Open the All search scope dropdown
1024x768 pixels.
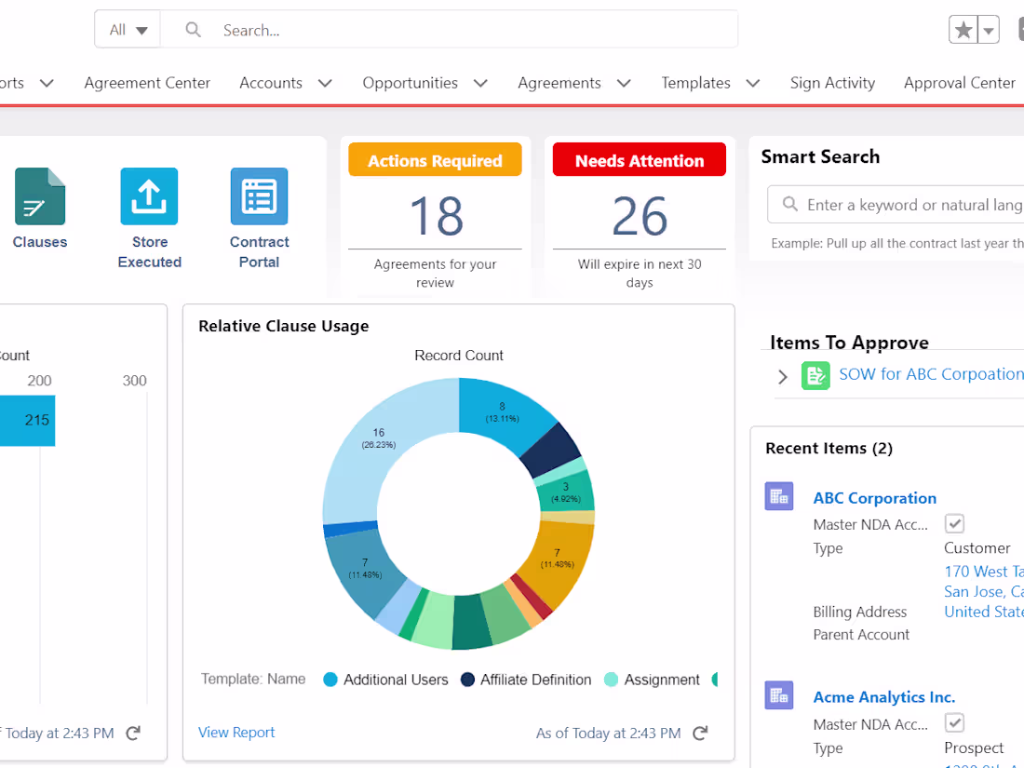pyautogui.click(x=128, y=30)
